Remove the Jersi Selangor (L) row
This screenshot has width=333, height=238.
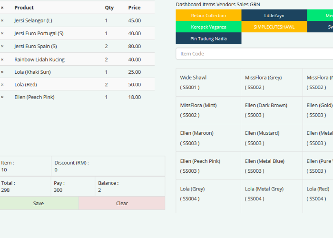point(2,20)
